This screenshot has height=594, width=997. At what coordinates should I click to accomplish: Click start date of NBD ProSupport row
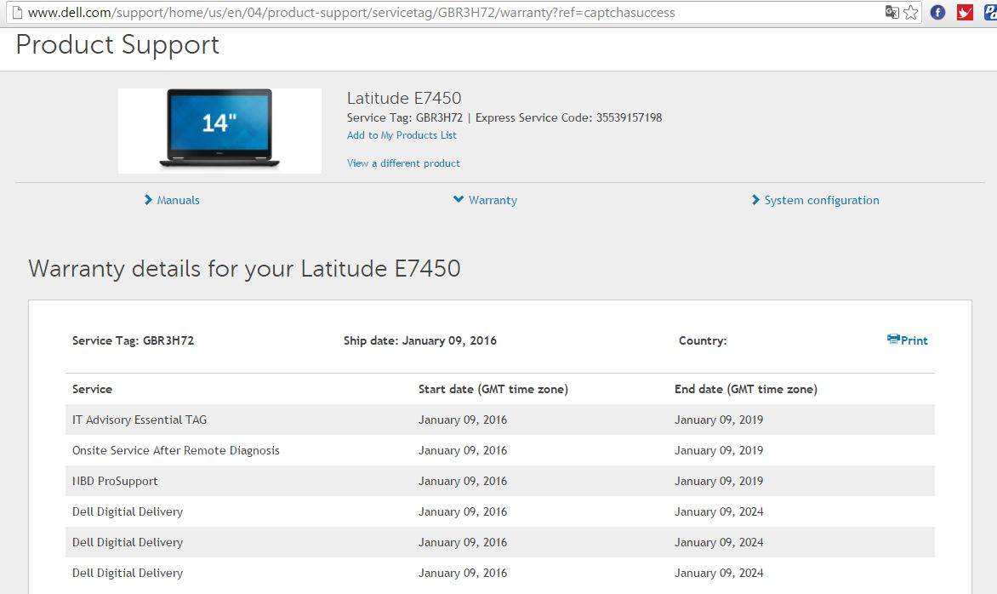(462, 482)
